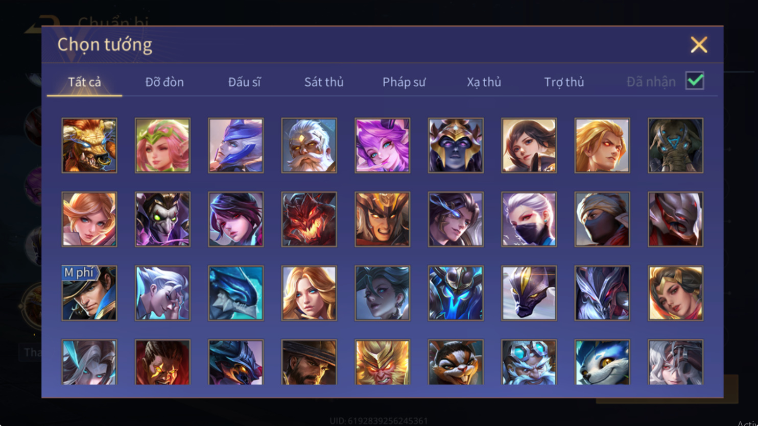
Task: Pick the blue fox hero portrait
Action: click(602, 362)
